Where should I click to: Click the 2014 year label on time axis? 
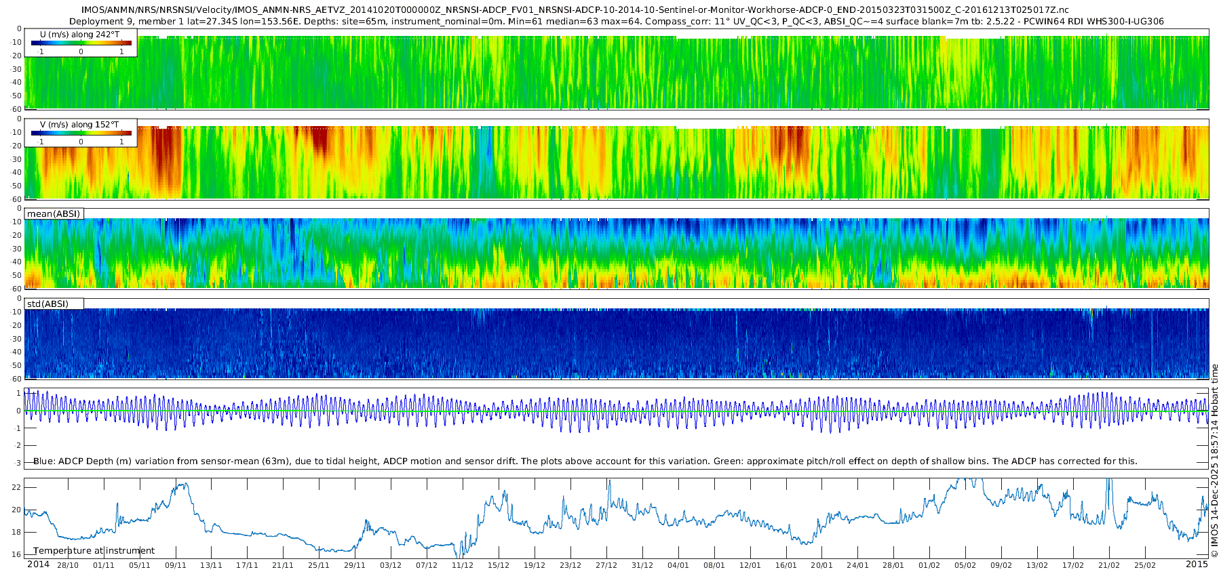38,564
